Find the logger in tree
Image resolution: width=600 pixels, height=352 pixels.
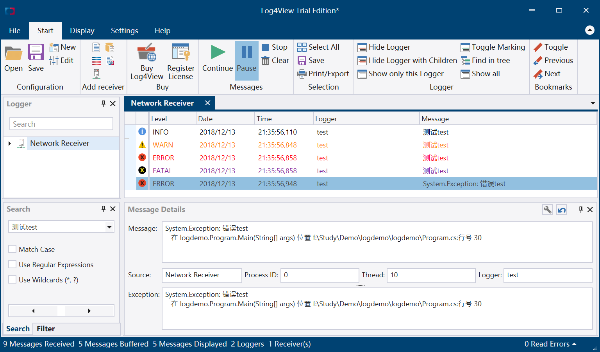[x=486, y=61]
